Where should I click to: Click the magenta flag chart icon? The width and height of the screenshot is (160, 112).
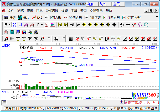pyautogui.click(x=53, y=25)
